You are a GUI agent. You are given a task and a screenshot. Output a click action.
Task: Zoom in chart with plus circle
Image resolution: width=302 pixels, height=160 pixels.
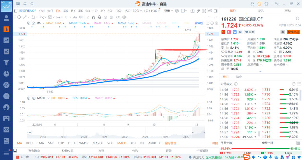pyautogui.click(x=216, y=23)
